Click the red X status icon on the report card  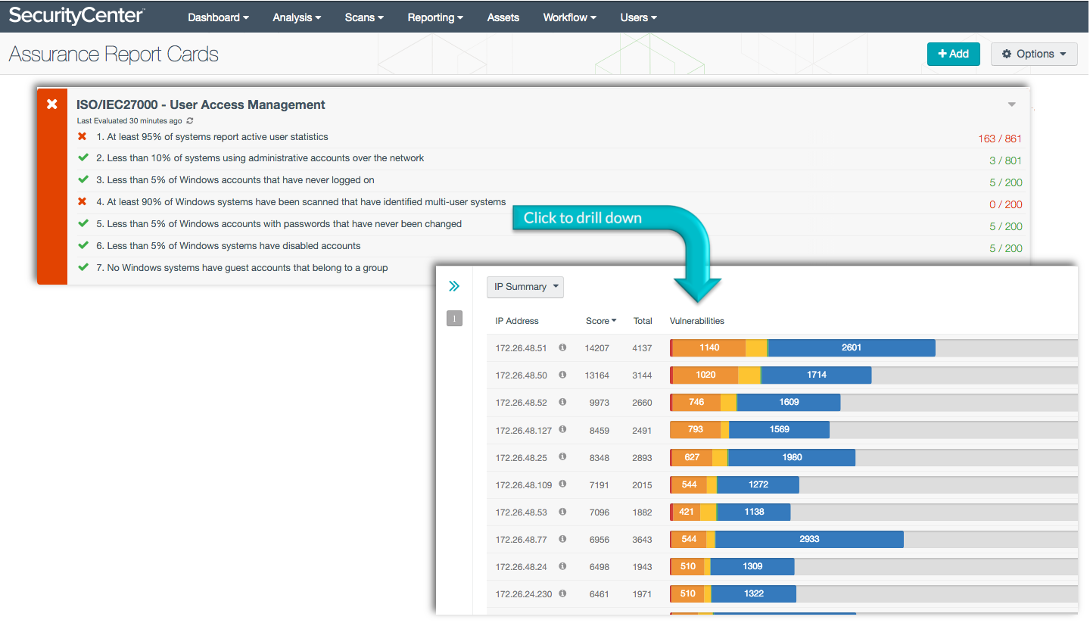click(x=52, y=104)
